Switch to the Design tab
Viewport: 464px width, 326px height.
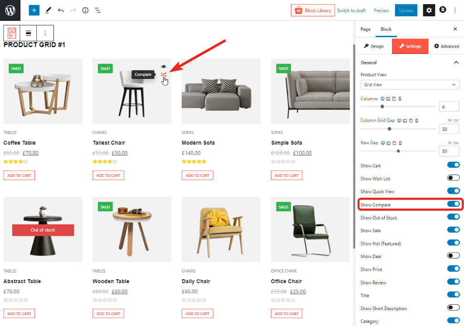[374, 46]
